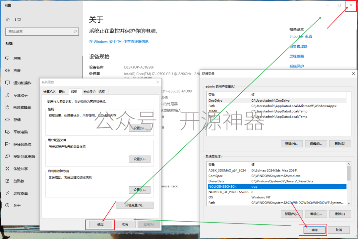
Task: Select the 屏幕 display icon in sidebar
Action: coord(8,58)
